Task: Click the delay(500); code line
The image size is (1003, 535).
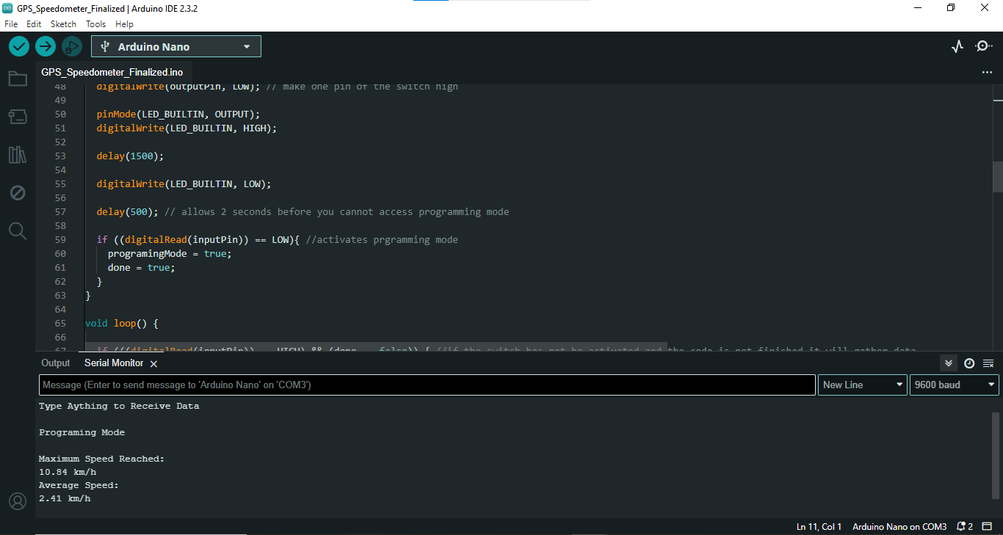Action: coord(303,211)
